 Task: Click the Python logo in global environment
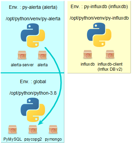click(x=33, y=110)
